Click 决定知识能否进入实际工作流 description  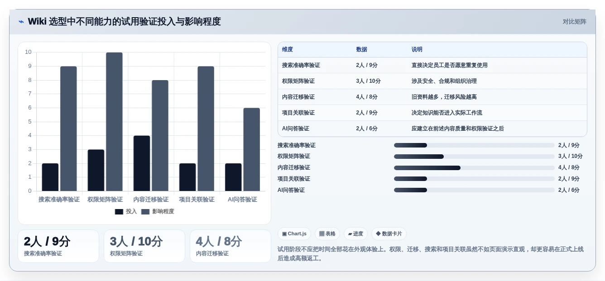pos(447,113)
